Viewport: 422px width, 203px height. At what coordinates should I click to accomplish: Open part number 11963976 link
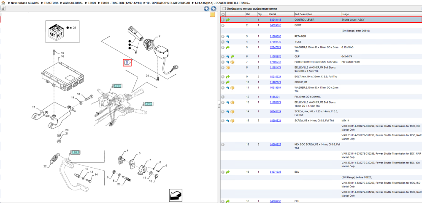(275, 57)
